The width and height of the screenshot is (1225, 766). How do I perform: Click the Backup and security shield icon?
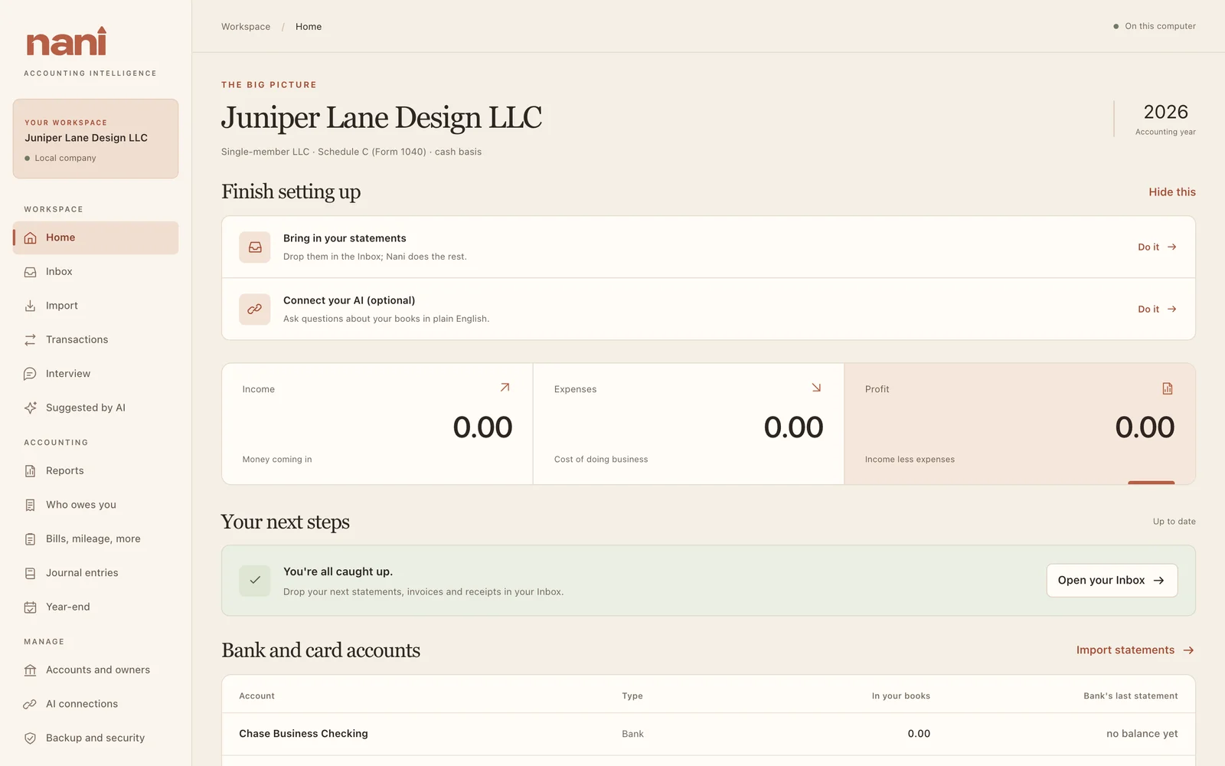[x=30, y=738]
